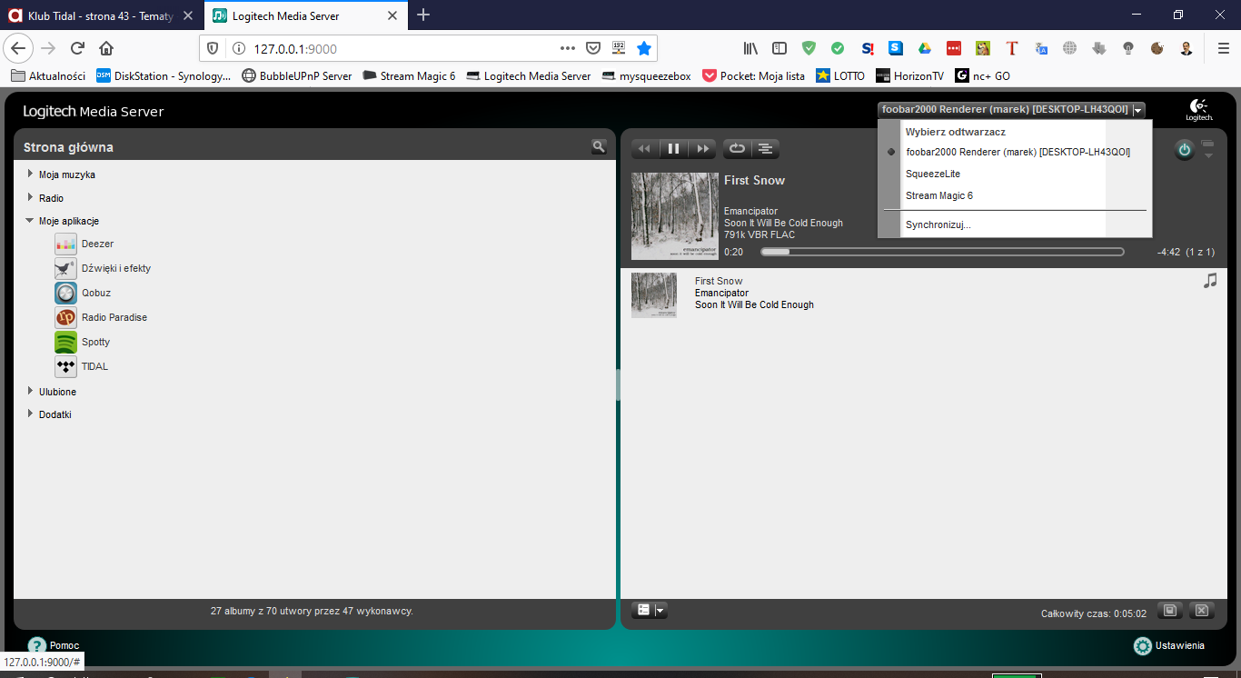Launch the Qobuz app
1241x678 pixels.
83,293
